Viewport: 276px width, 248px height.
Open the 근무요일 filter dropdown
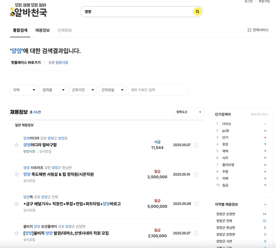(112, 90)
